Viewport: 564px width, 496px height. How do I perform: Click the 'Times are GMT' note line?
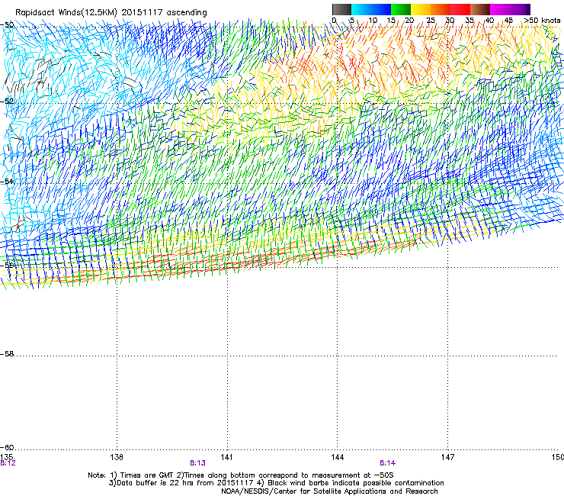coord(241,475)
